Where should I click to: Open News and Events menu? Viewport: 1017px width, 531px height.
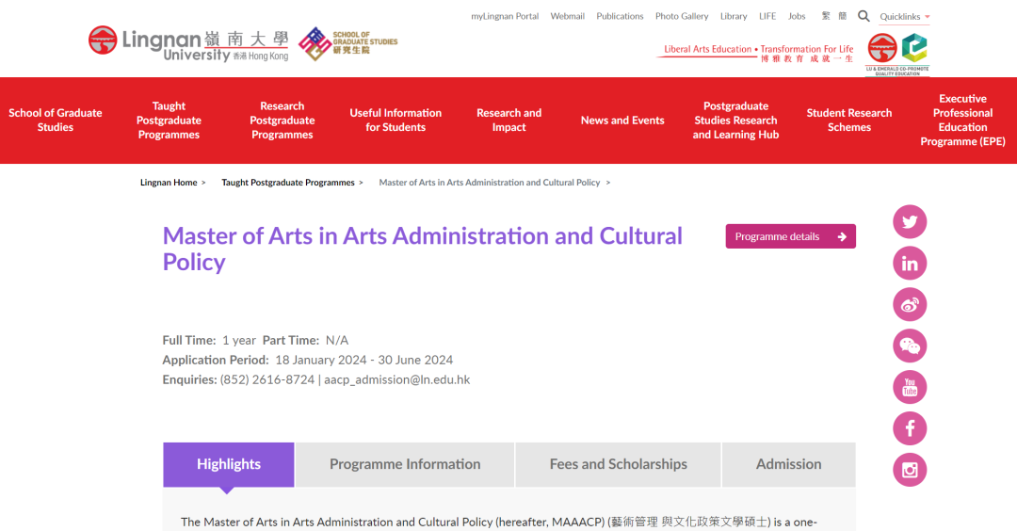coord(622,120)
